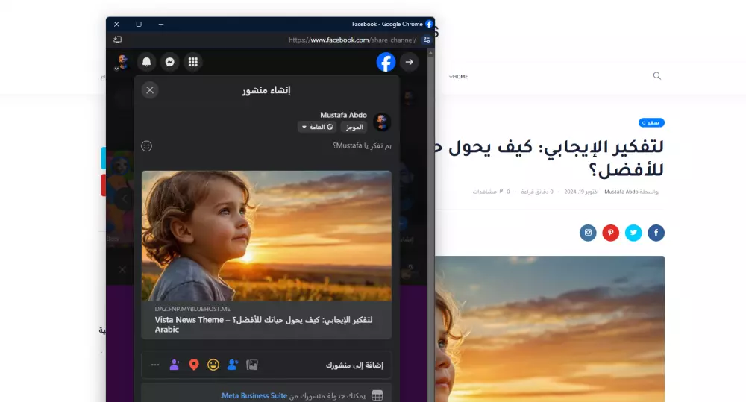Click the الموجز feed selector button
The height and width of the screenshot is (402, 746).
click(354, 127)
